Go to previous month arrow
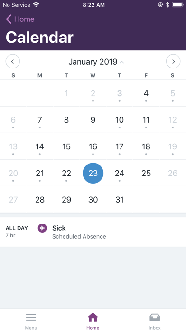 (13, 61)
